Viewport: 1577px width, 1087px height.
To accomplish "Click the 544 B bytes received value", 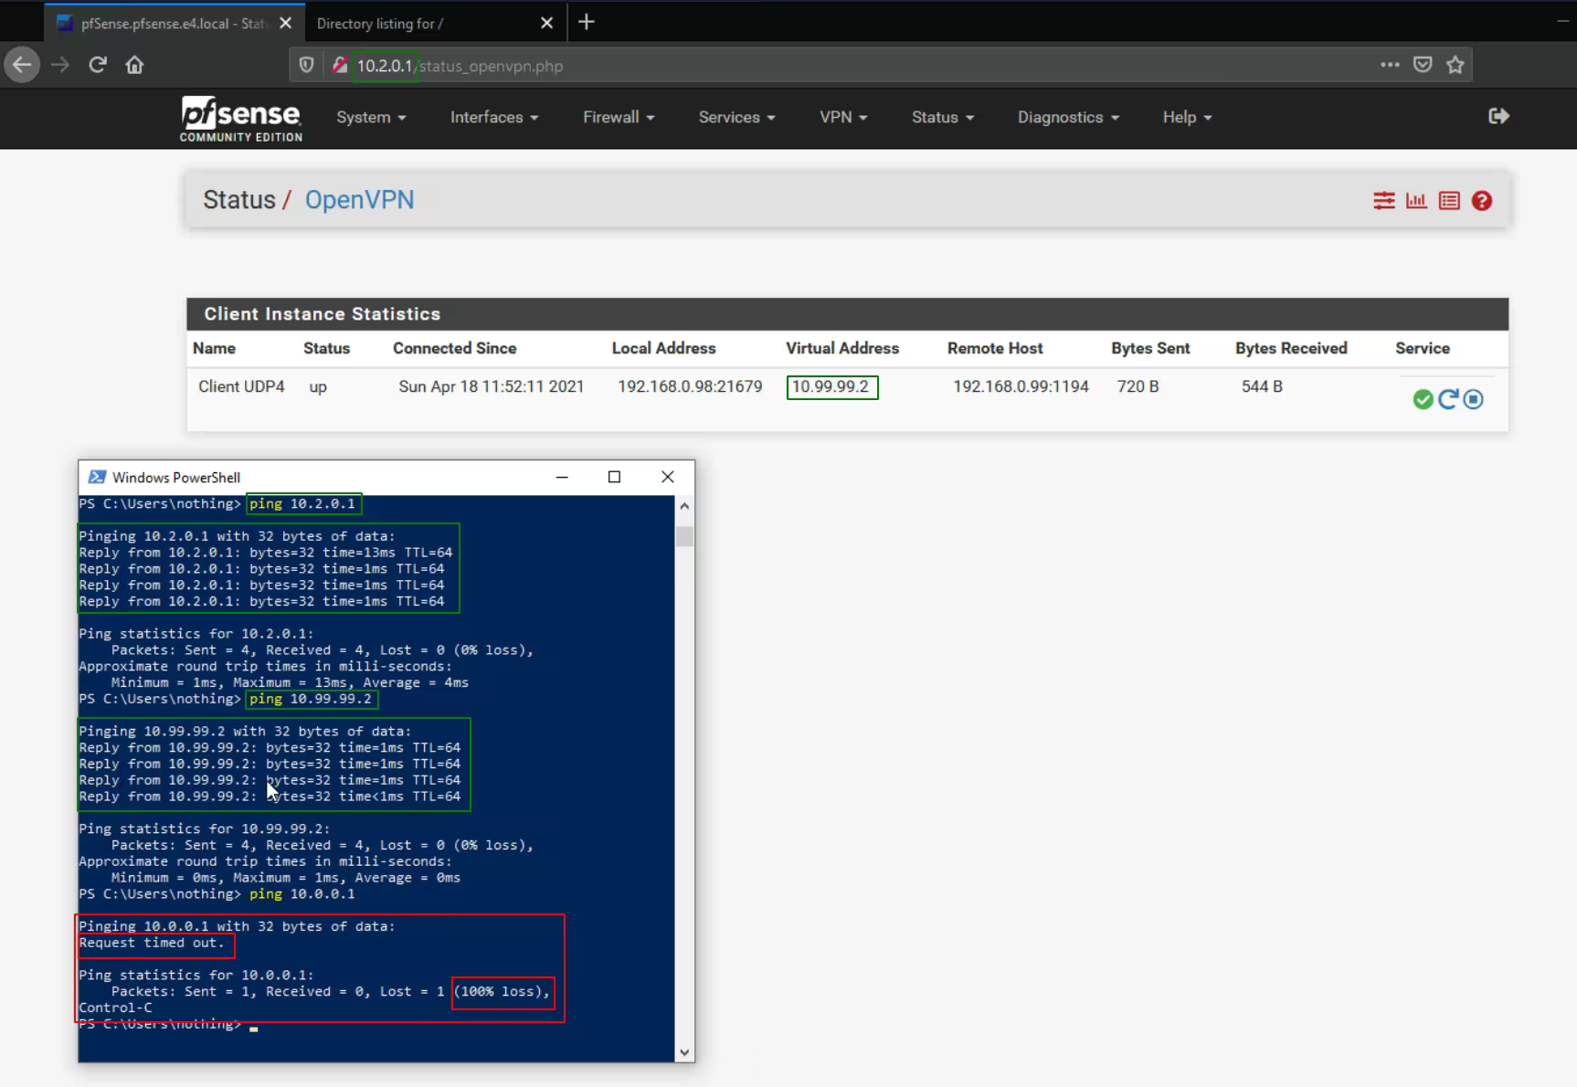I will click(x=1262, y=386).
